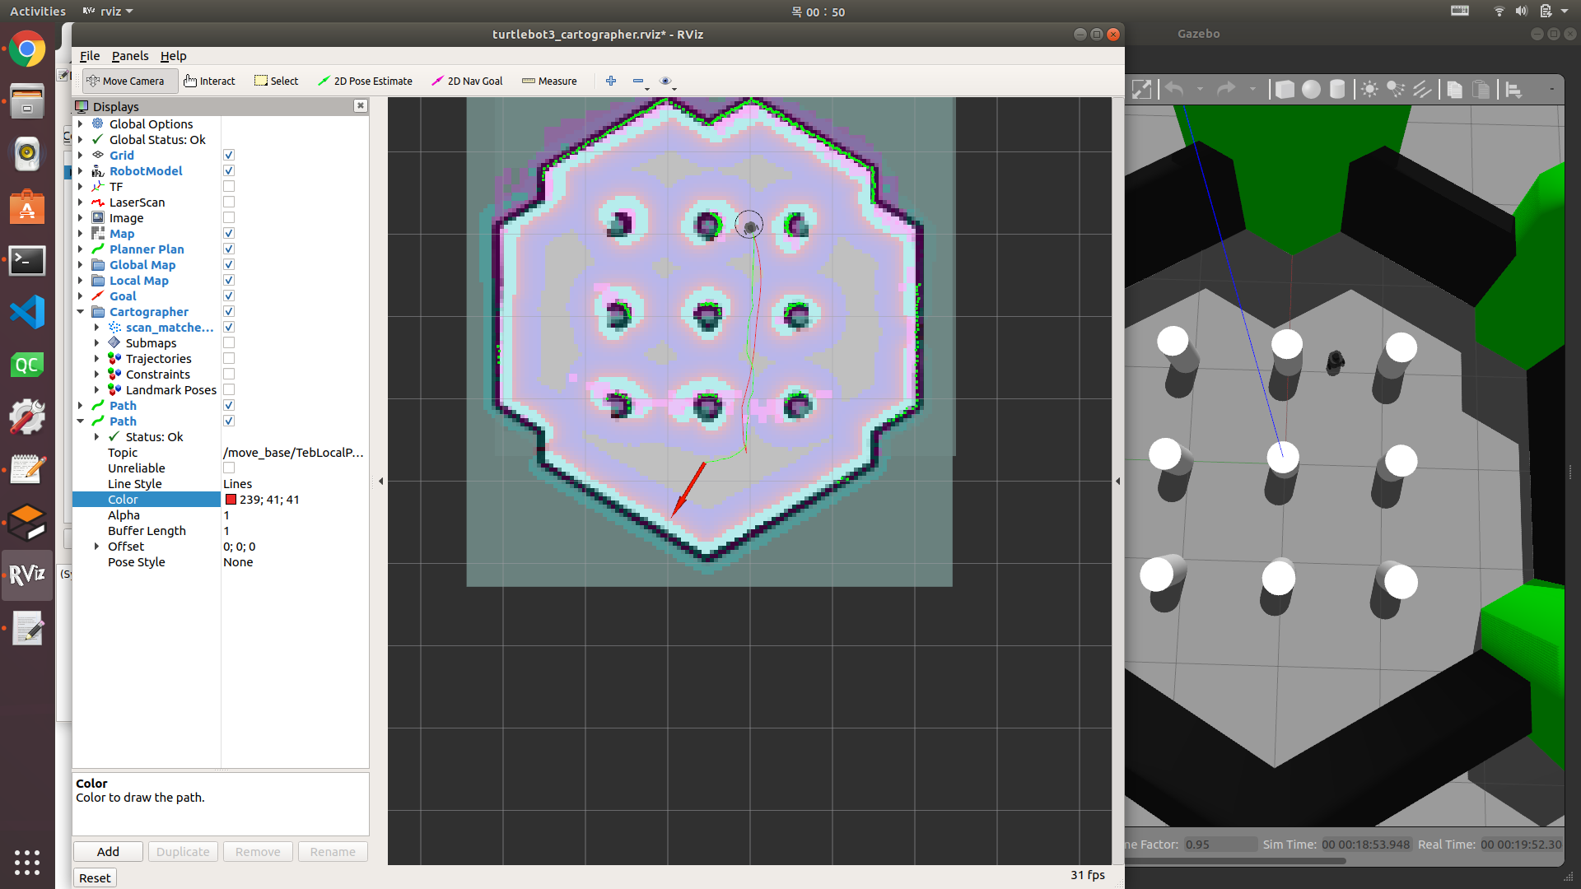Image resolution: width=1581 pixels, height=889 pixels.
Task: Click the Reset button
Action: click(x=95, y=877)
